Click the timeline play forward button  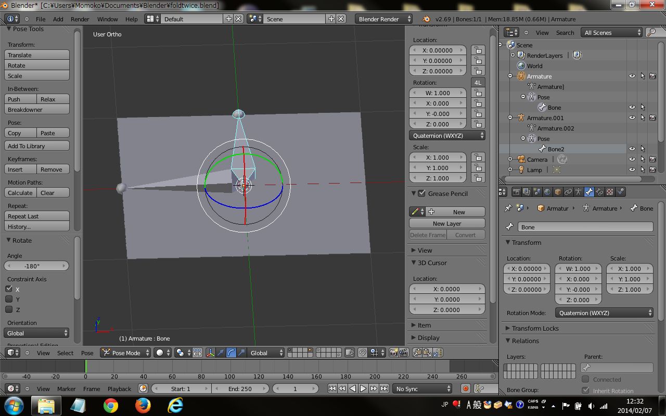tap(363, 388)
